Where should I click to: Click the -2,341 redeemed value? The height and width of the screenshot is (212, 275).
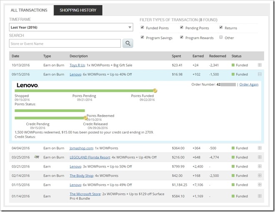tap(214, 65)
